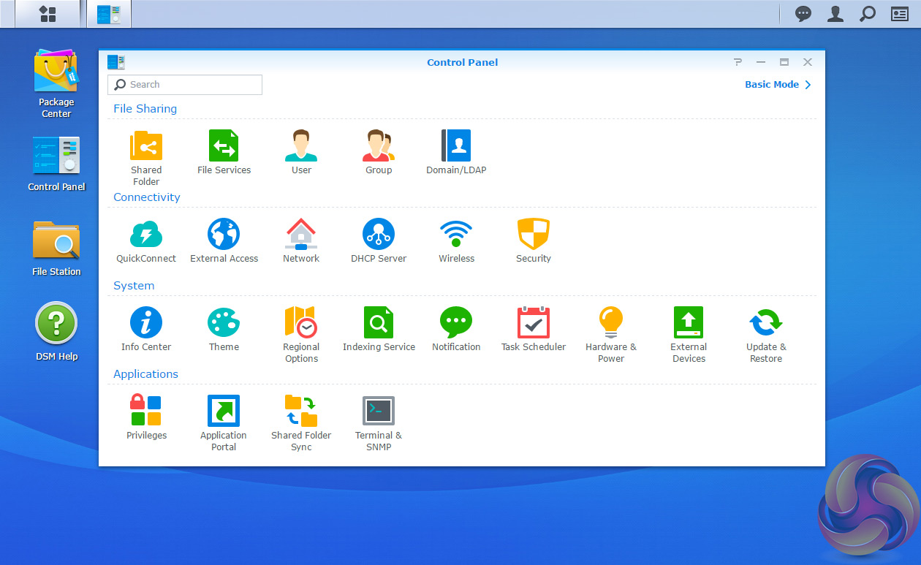
Task: Open the widgets panel icon
Action: pyautogui.click(x=899, y=14)
